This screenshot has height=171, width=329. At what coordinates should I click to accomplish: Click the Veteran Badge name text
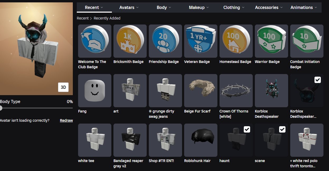point(197,62)
